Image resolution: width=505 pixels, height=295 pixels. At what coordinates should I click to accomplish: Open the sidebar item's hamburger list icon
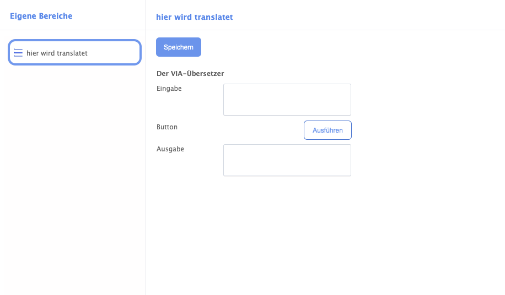[18, 53]
